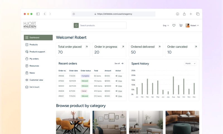This screenshot has width=223, height=134.
Task: Click the Order status column header
Action: (x=86, y=71)
